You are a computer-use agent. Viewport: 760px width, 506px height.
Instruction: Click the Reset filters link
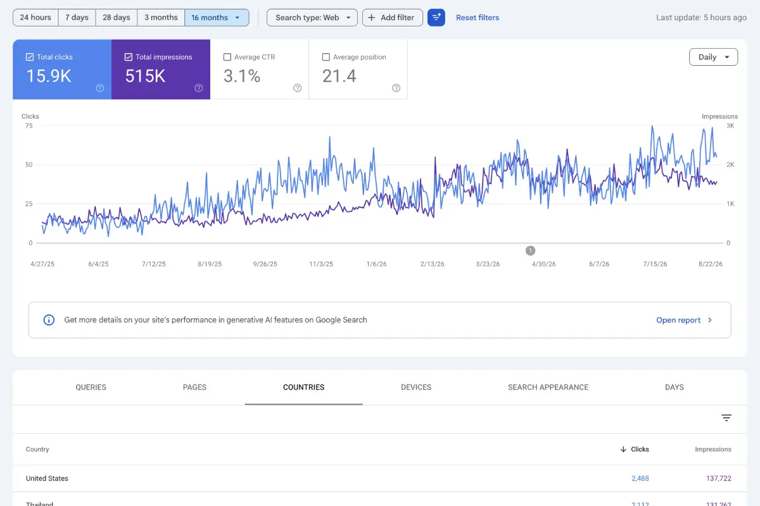point(478,18)
